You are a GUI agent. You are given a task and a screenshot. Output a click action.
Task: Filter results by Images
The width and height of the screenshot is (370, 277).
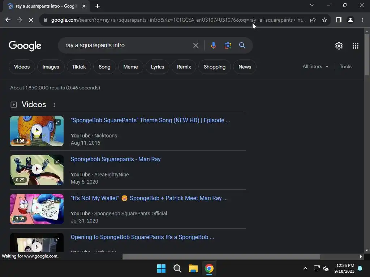(51, 67)
